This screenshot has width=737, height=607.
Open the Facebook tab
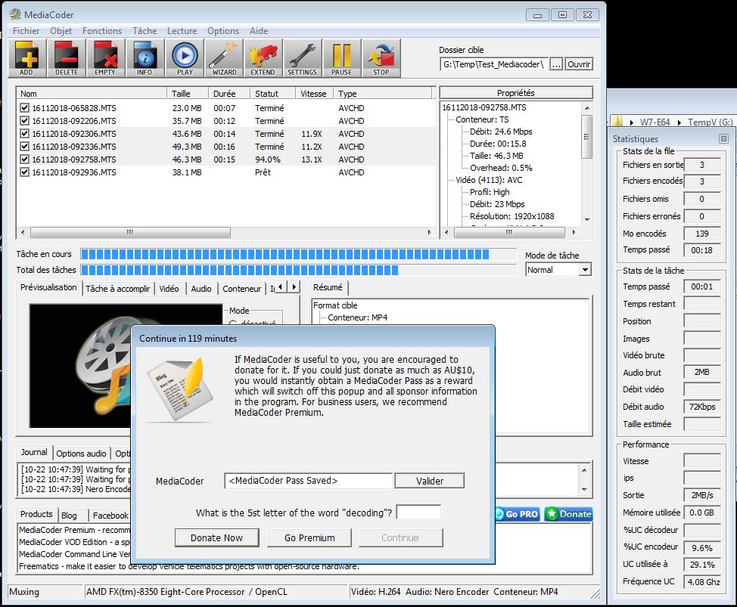click(x=110, y=516)
